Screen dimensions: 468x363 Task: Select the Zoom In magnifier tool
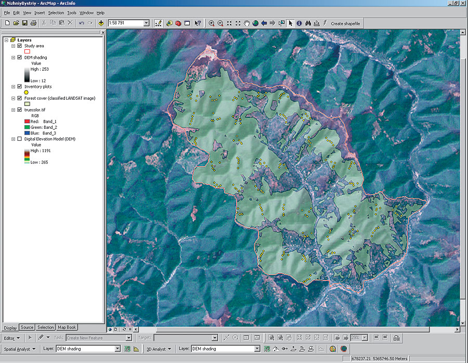click(211, 23)
